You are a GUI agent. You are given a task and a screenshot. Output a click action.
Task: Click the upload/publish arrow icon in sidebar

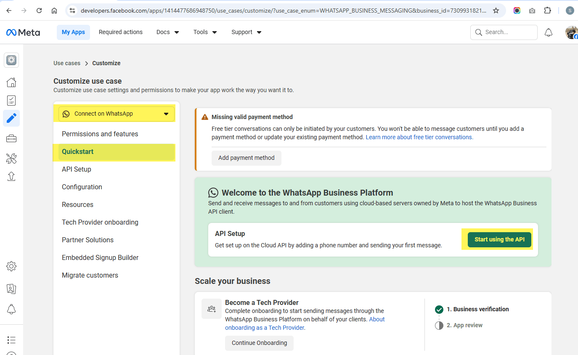[x=11, y=176]
